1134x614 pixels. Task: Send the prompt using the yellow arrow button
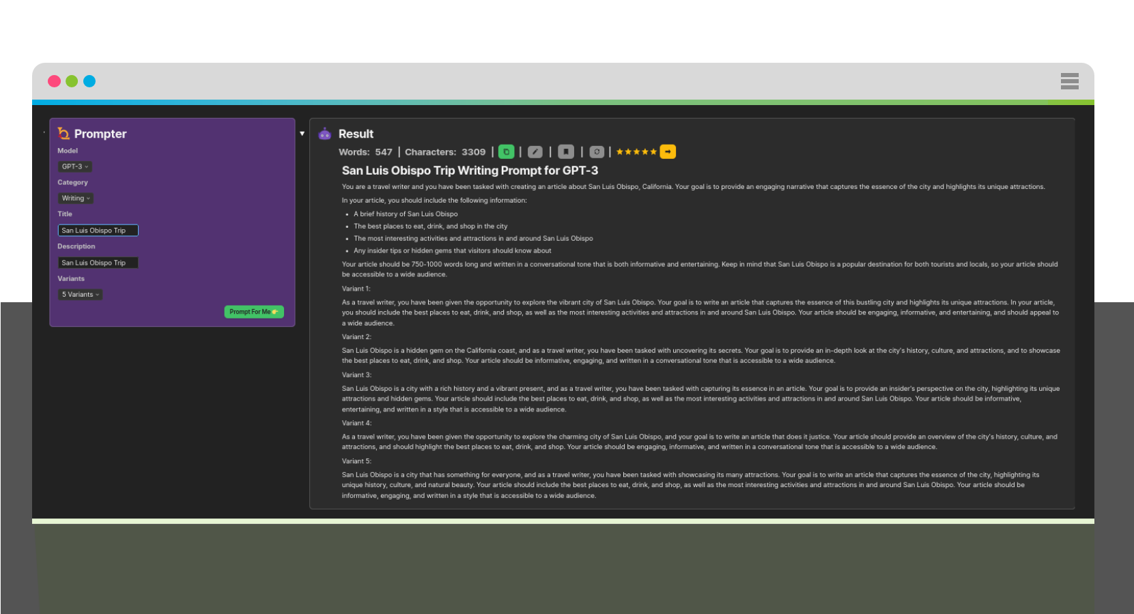coord(668,151)
